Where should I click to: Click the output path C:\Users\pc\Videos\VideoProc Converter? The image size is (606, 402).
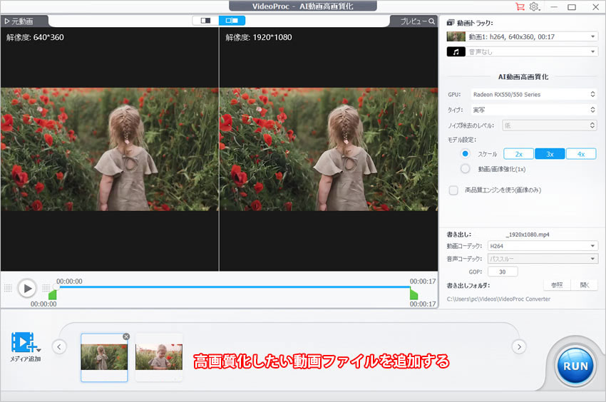tap(498, 299)
